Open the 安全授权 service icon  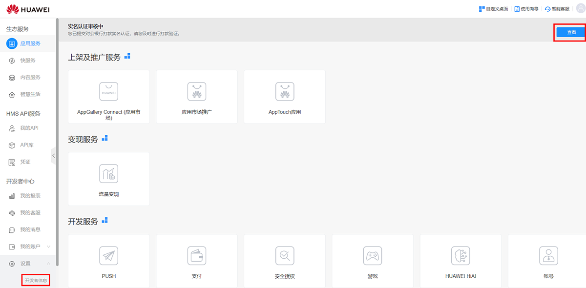click(x=284, y=255)
